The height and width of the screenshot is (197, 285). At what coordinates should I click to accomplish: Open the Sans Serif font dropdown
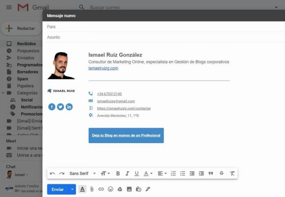[82, 174]
